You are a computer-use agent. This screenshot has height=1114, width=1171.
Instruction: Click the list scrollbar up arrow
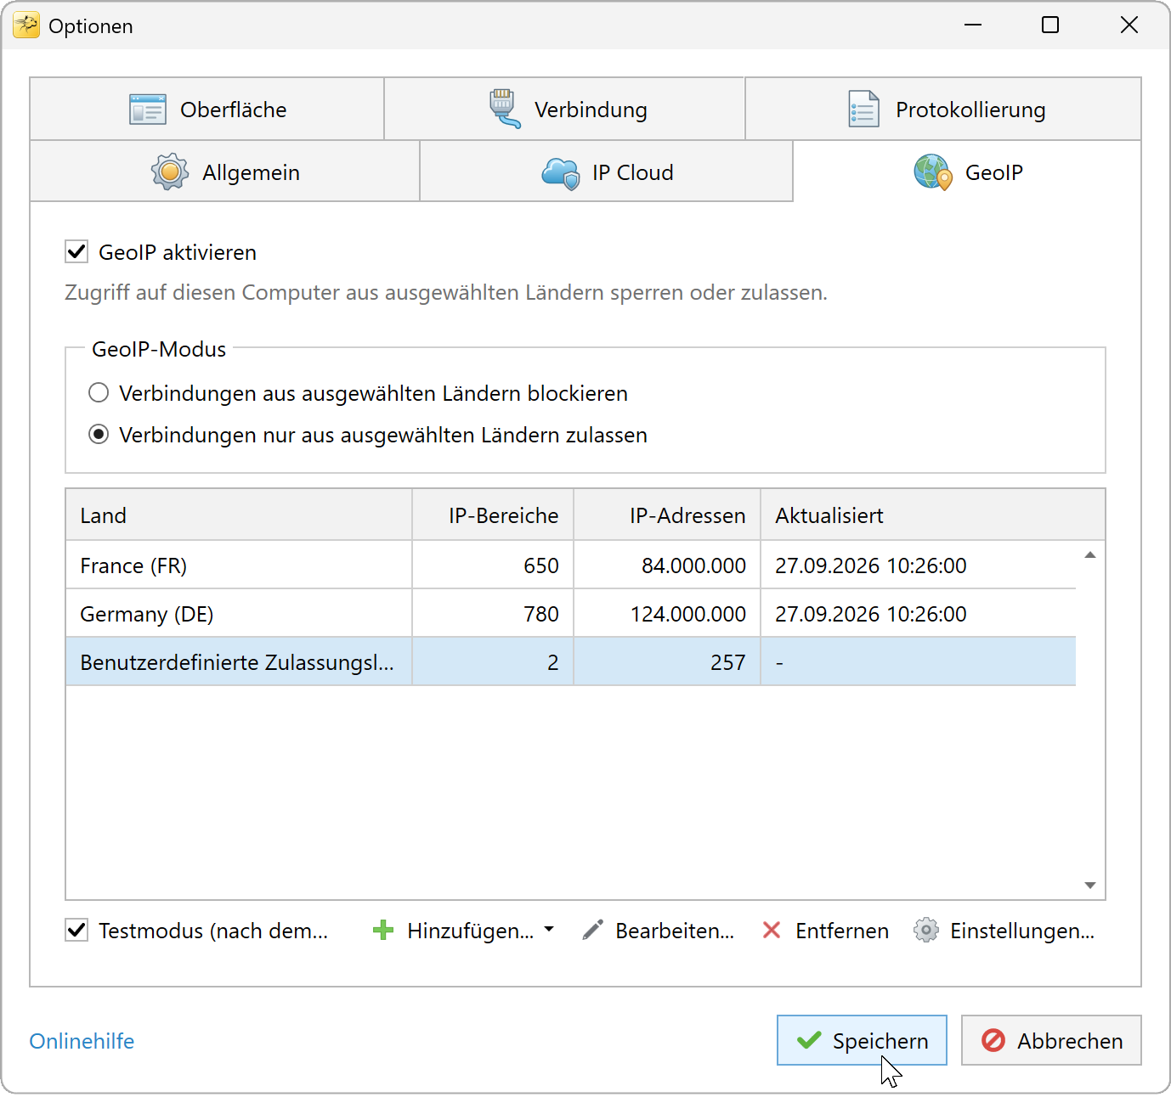pyautogui.click(x=1090, y=555)
